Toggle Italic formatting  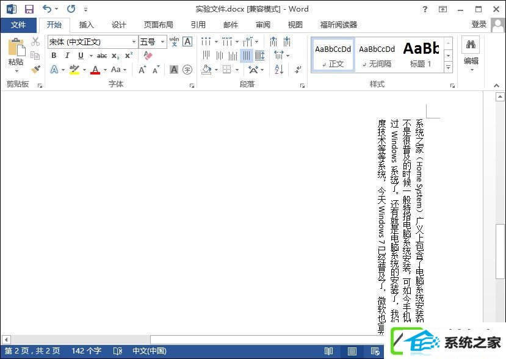point(67,56)
